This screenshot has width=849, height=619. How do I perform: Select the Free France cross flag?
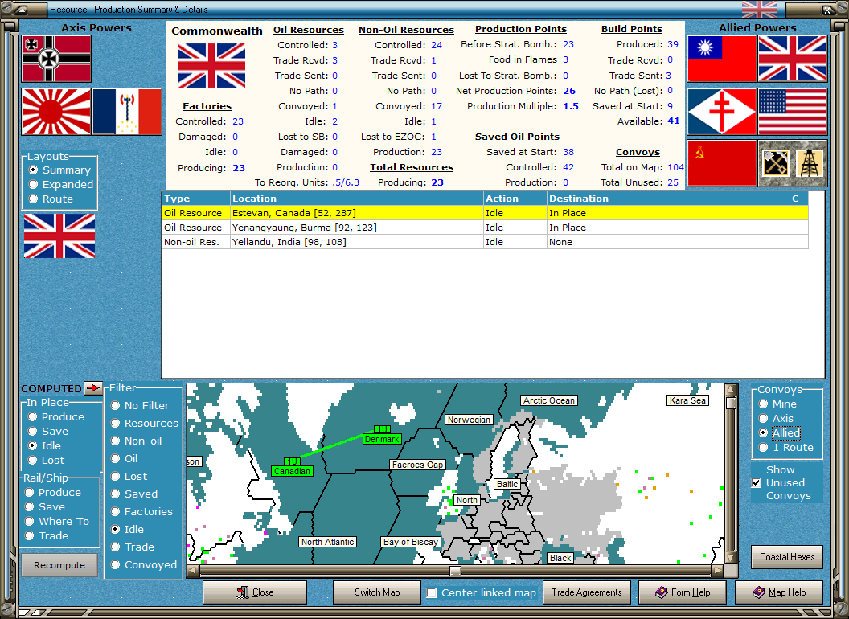722,112
